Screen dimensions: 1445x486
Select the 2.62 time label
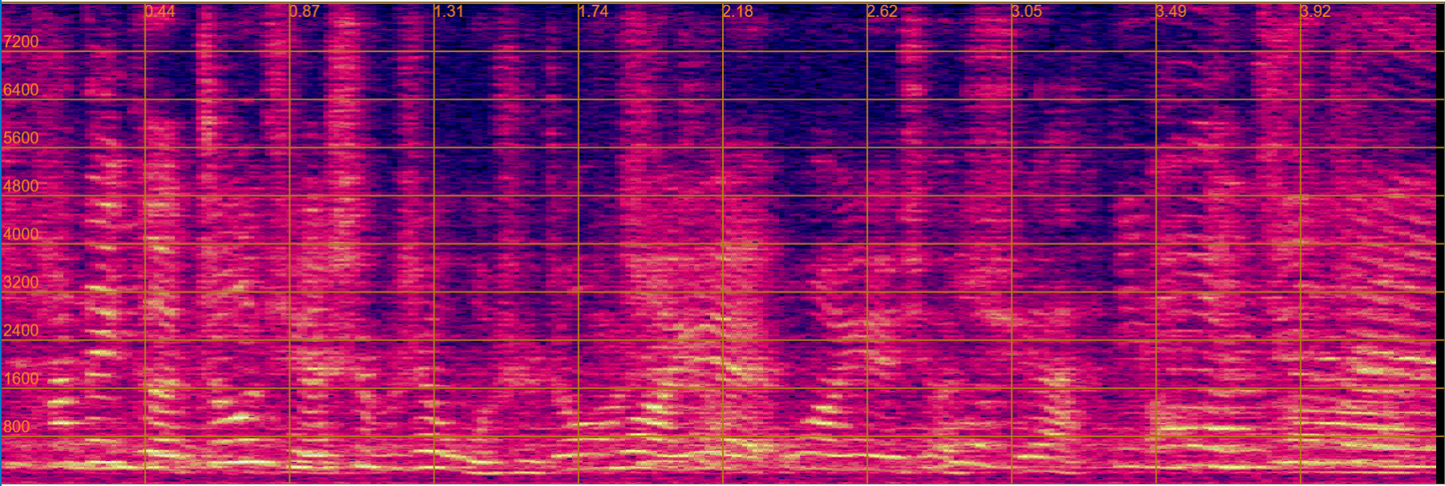(882, 11)
